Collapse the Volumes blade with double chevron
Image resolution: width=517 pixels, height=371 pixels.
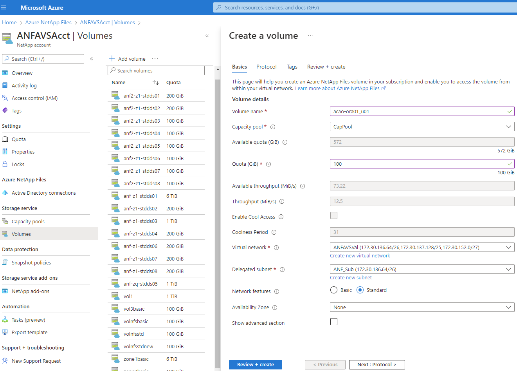point(207,36)
